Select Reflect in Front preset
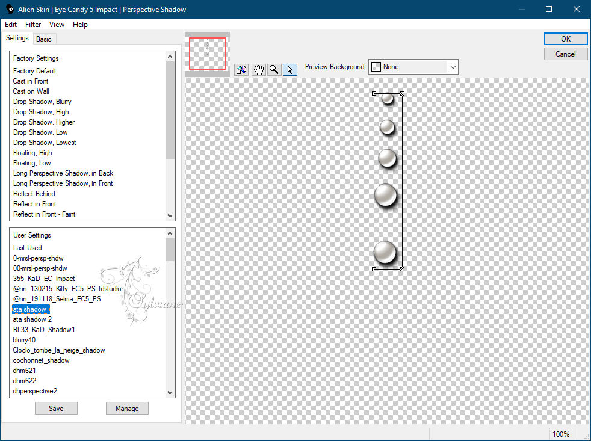Image resolution: width=591 pixels, height=441 pixels. [35, 203]
